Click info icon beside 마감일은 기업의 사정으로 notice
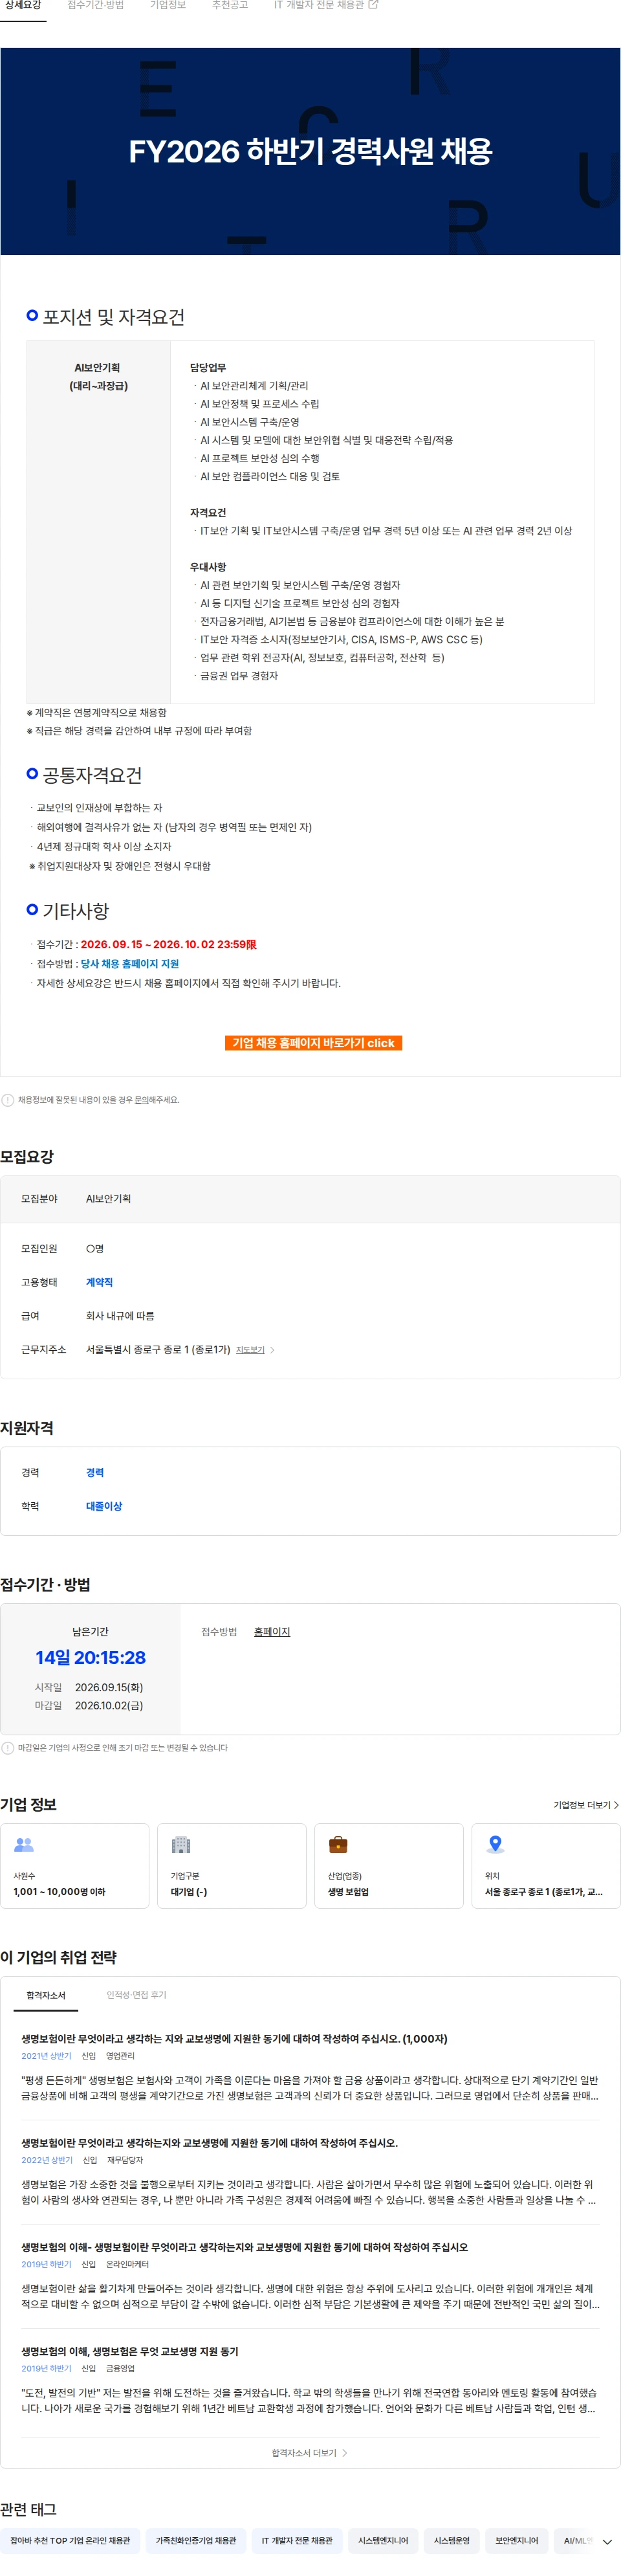 pos(8,1748)
